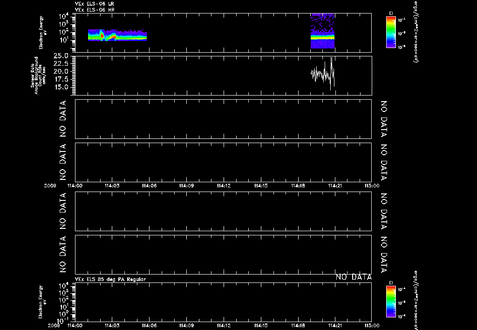Screen dimensions: 477x330
Task: Click the 114:06 label on the middle time axis
Action: click(149, 186)
